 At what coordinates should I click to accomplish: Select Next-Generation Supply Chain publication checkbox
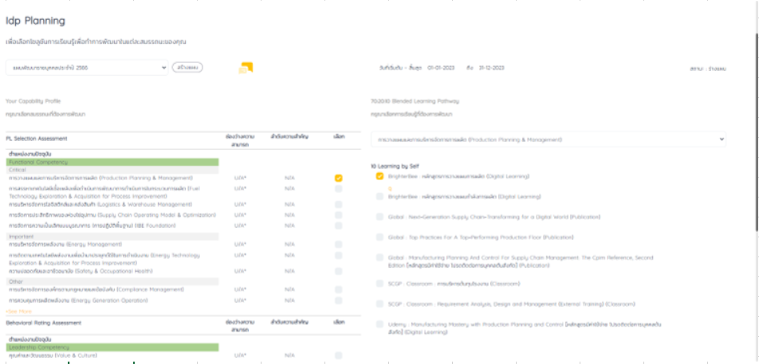pos(380,217)
